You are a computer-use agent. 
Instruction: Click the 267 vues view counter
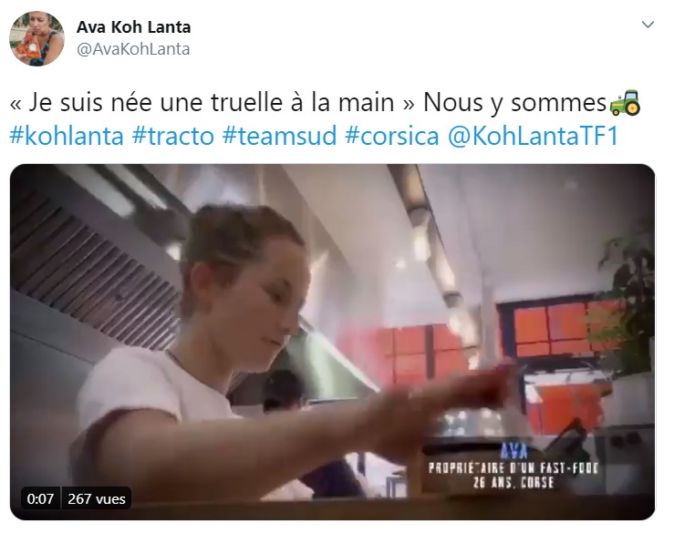[x=97, y=498]
